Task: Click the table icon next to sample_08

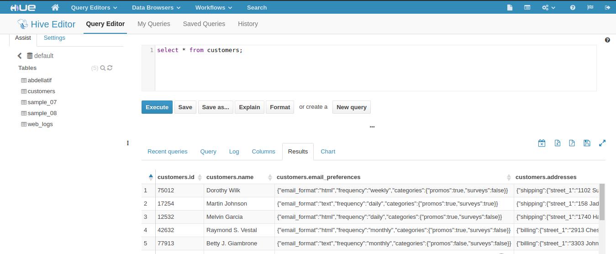Action: coord(24,113)
